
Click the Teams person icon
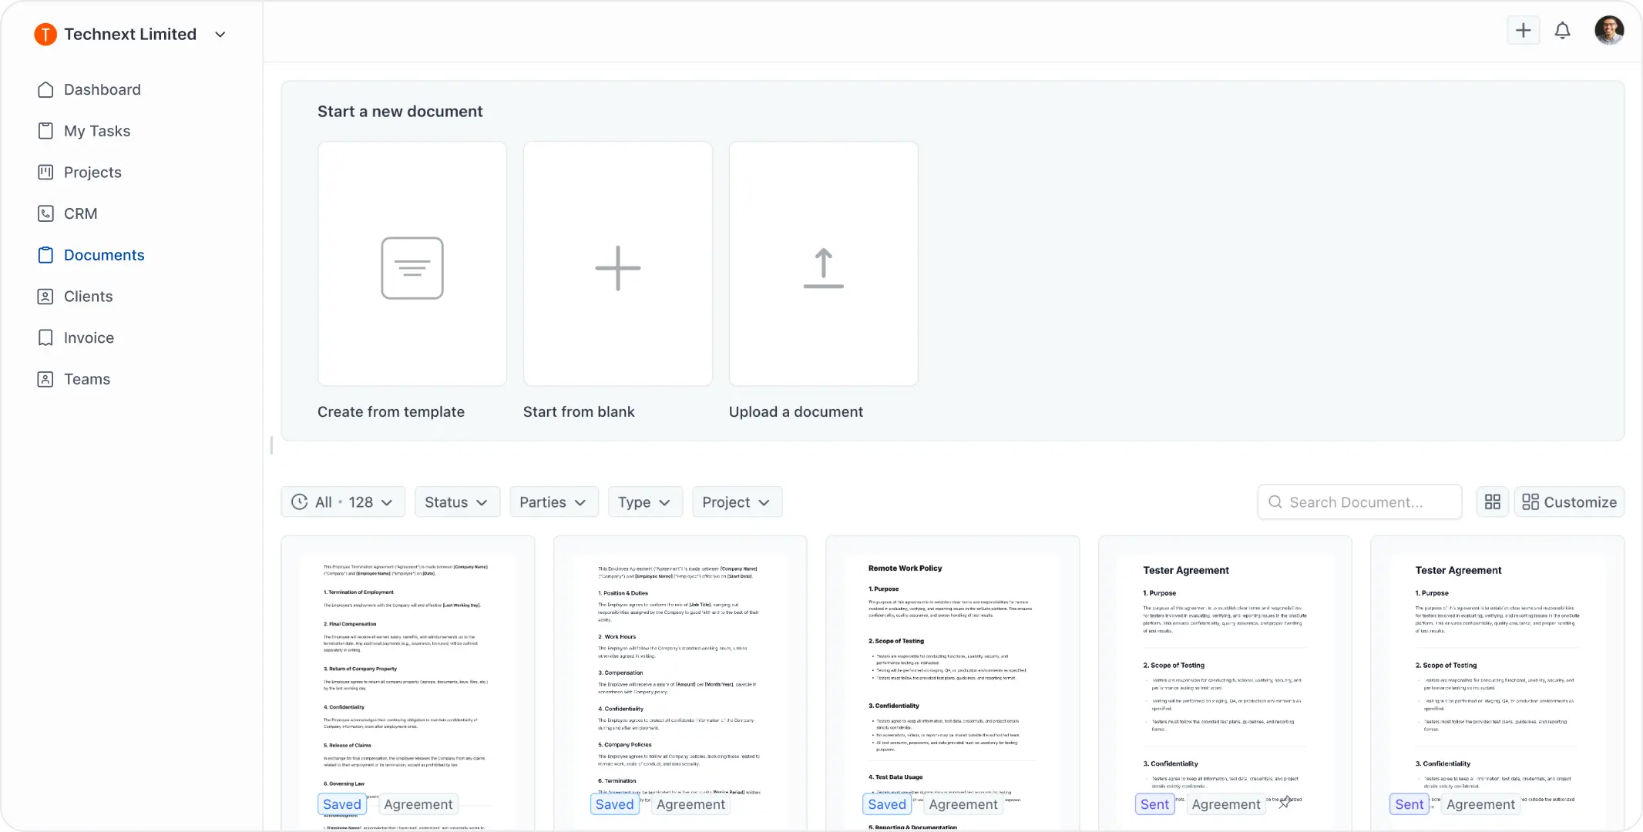45,379
